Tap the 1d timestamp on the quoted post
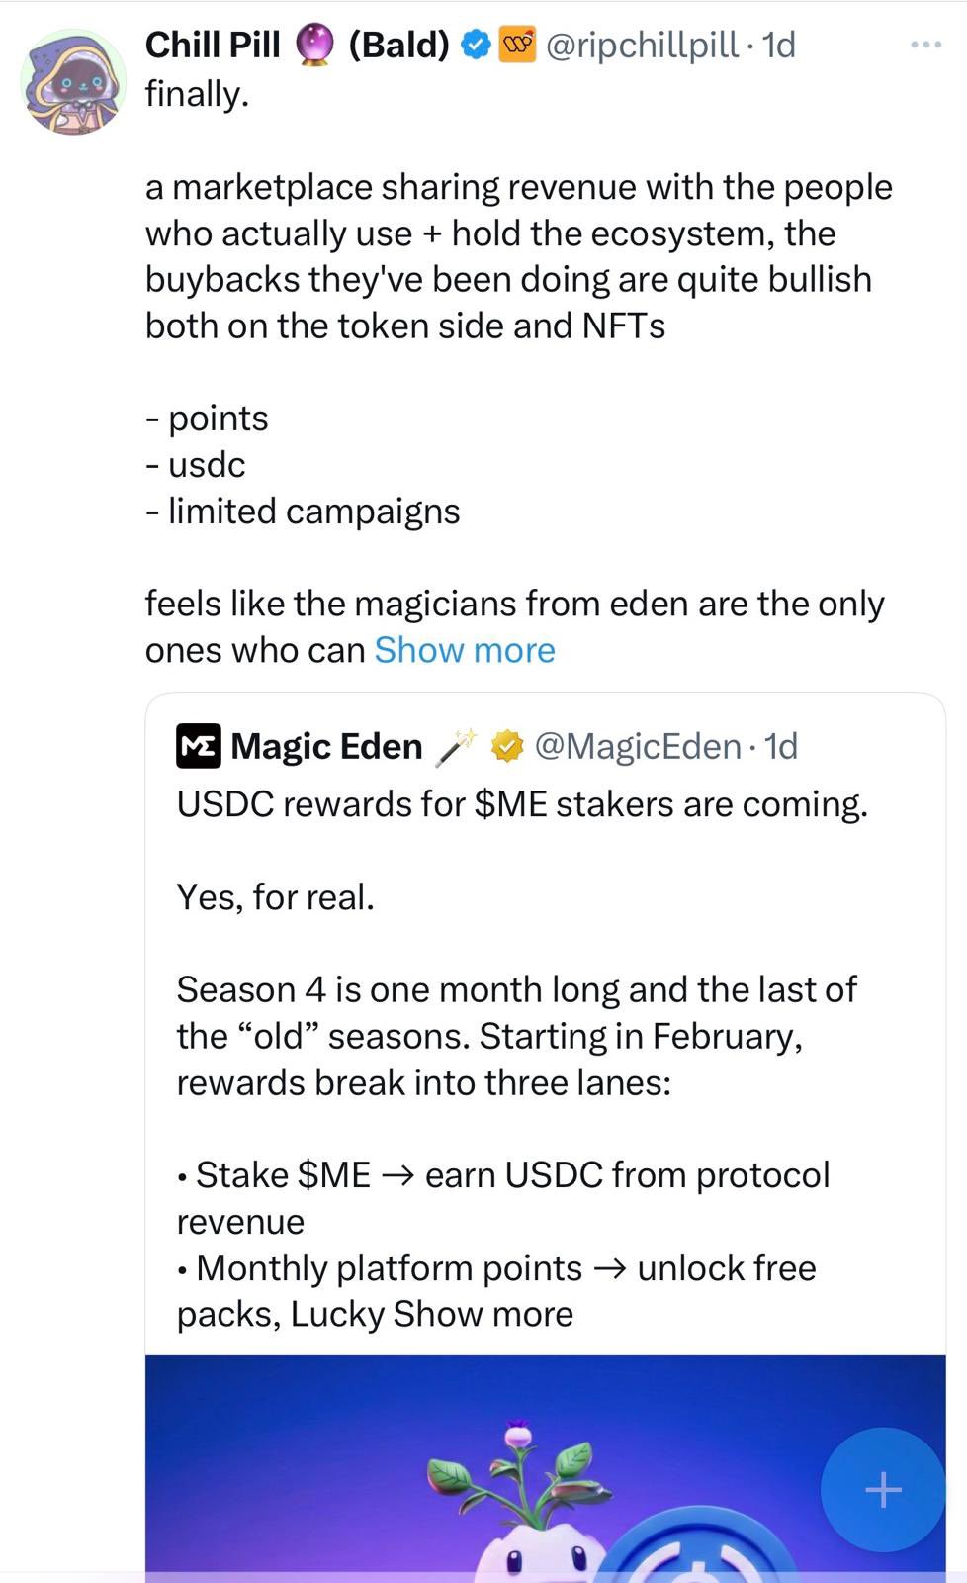Viewport: 967px width, 1583px height. coord(781,746)
